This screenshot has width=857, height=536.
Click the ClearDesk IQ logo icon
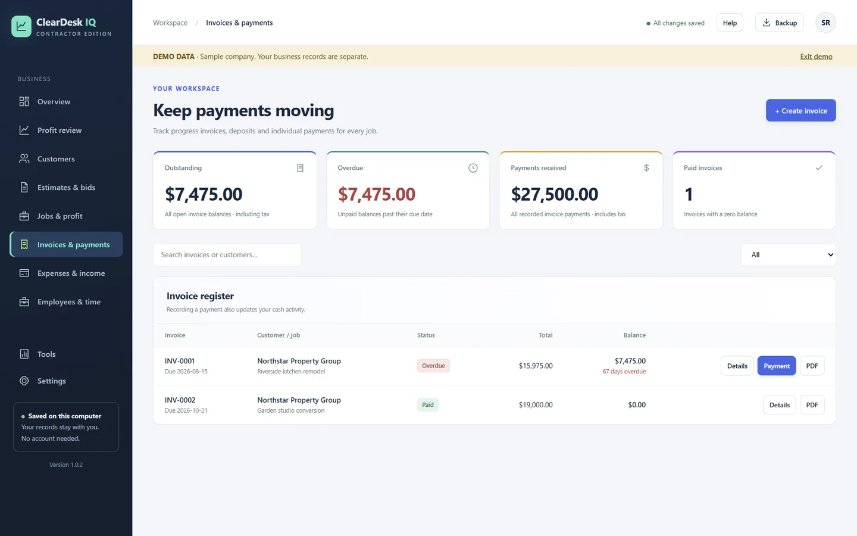(21, 26)
